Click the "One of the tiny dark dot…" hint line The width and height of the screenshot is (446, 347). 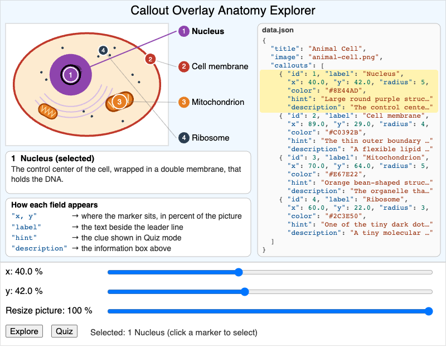(x=360, y=225)
